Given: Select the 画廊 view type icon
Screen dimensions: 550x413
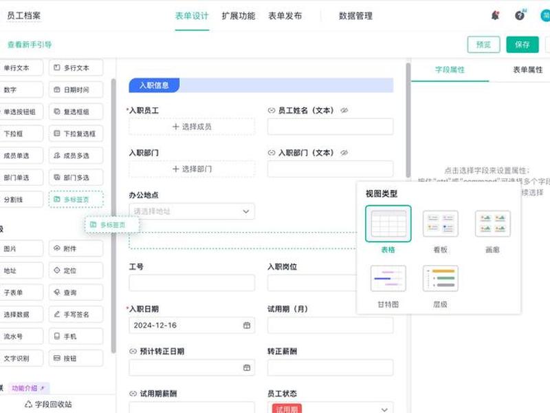Looking at the screenshot, I should click(x=492, y=224).
